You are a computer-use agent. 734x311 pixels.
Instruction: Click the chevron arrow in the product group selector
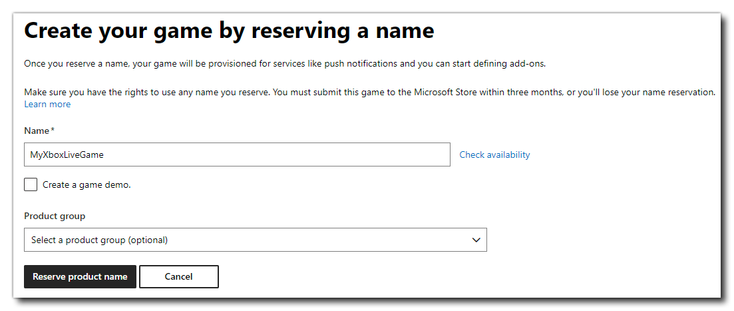coord(476,240)
